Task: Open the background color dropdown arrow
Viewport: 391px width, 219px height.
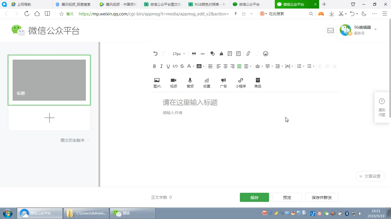Action: coord(204,66)
